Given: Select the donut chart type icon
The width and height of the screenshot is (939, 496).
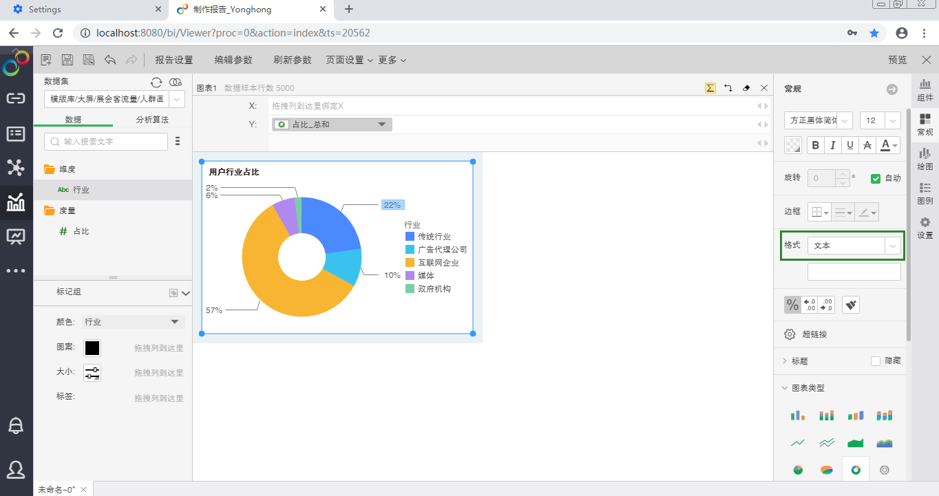Looking at the screenshot, I should 856,470.
